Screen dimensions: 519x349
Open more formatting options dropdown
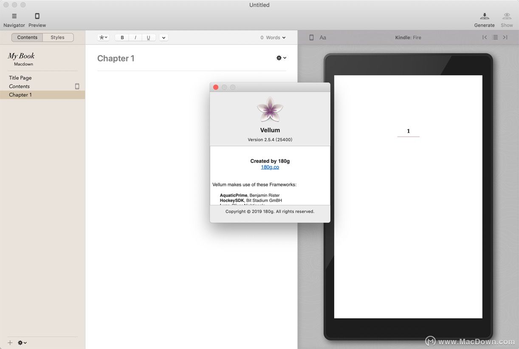pos(164,37)
